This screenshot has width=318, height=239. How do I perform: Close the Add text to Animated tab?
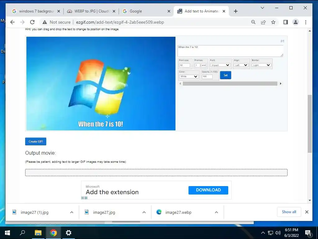pyautogui.click(x=224, y=11)
